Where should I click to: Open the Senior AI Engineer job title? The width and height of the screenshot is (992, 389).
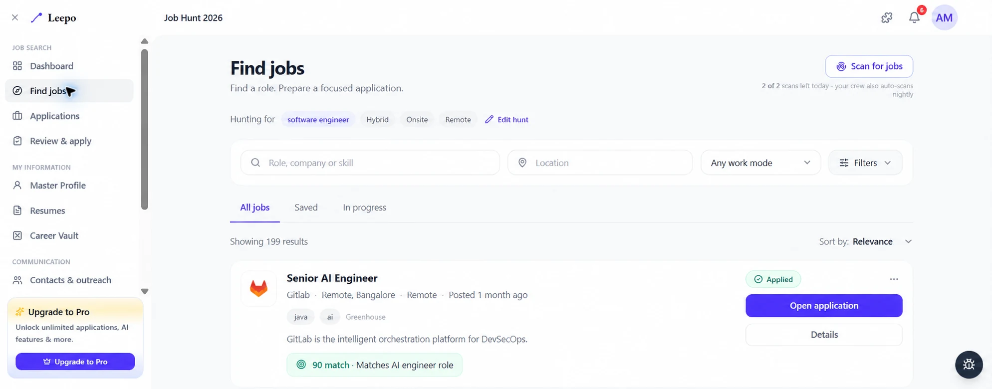[x=332, y=278]
